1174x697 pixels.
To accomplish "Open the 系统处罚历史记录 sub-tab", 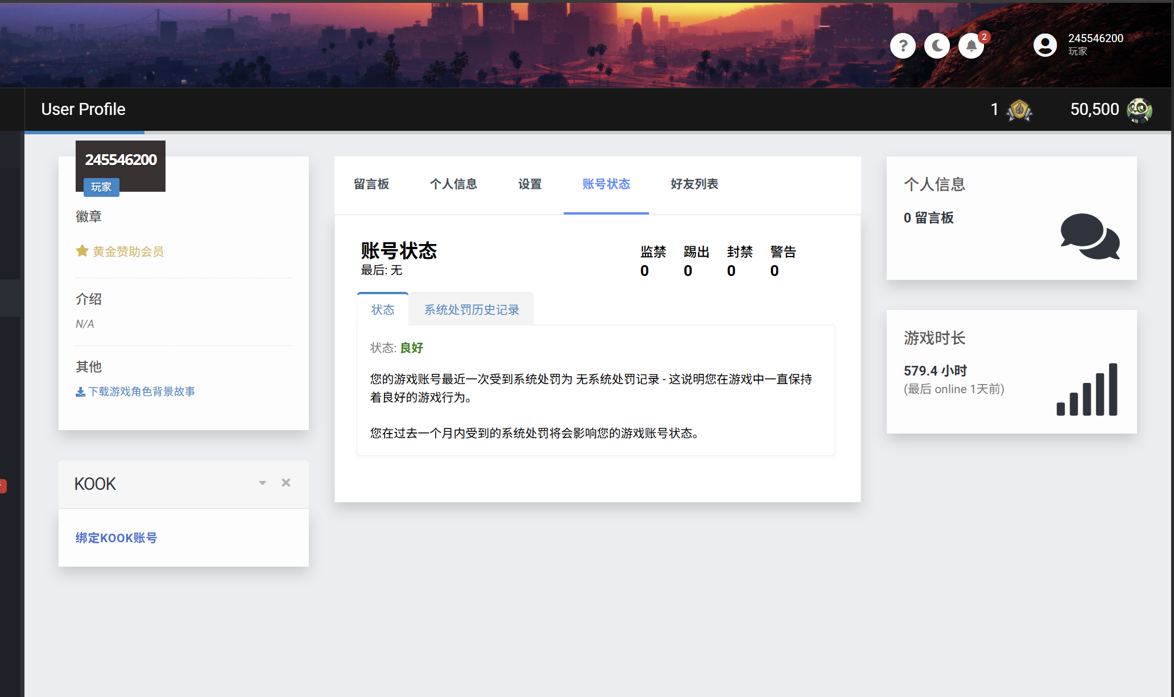I will point(472,310).
